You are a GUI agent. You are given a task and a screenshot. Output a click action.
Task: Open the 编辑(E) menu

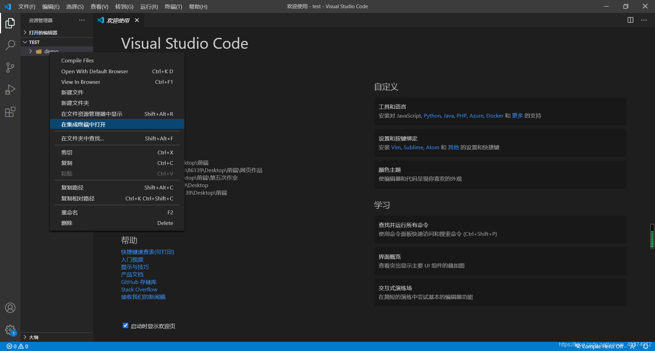click(51, 6)
